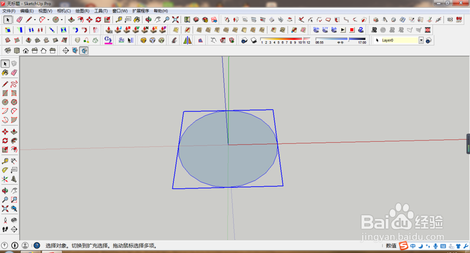Open the 扩展程序 menu

(141, 11)
